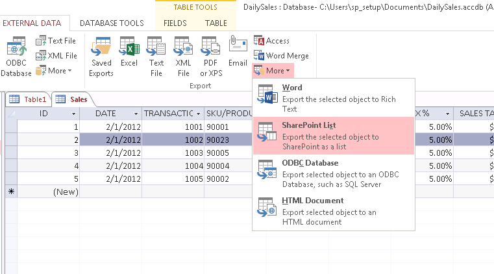Expand the import More dropdown

click(54, 71)
